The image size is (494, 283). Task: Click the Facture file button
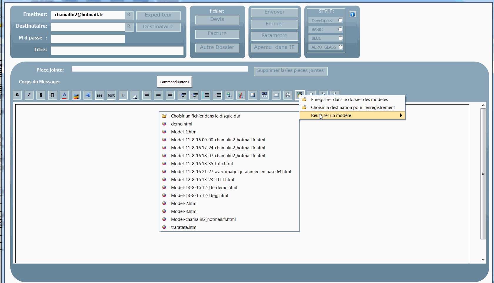click(x=217, y=34)
